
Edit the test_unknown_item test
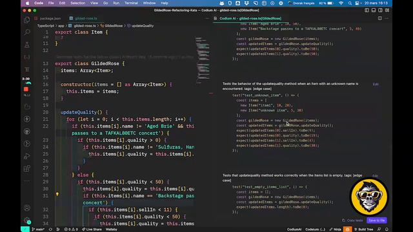(x=376, y=84)
